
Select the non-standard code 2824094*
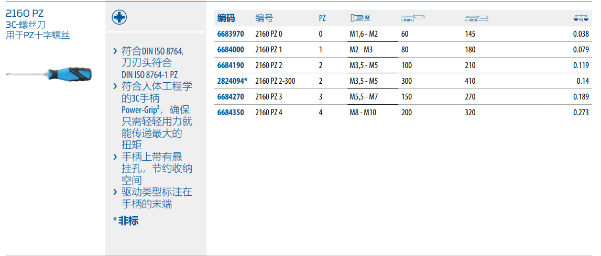click(x=232, y=81)
